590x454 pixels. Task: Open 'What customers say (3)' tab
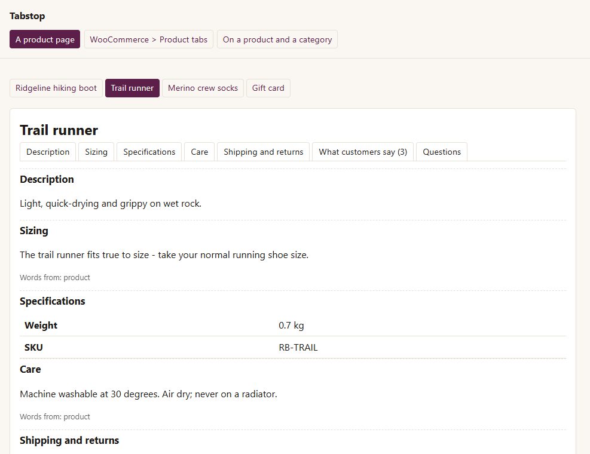363,152
